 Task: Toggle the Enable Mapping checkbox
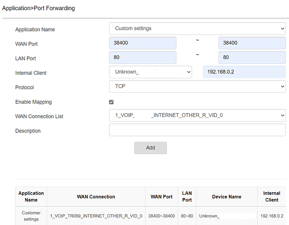pyautogui.click(x=111, y=102)
